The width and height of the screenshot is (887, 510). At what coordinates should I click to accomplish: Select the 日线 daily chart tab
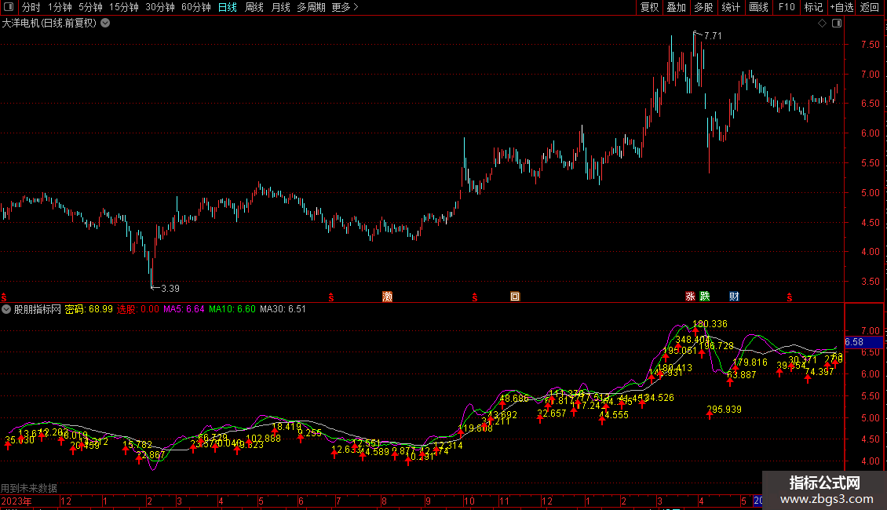[x=228, y=7]
